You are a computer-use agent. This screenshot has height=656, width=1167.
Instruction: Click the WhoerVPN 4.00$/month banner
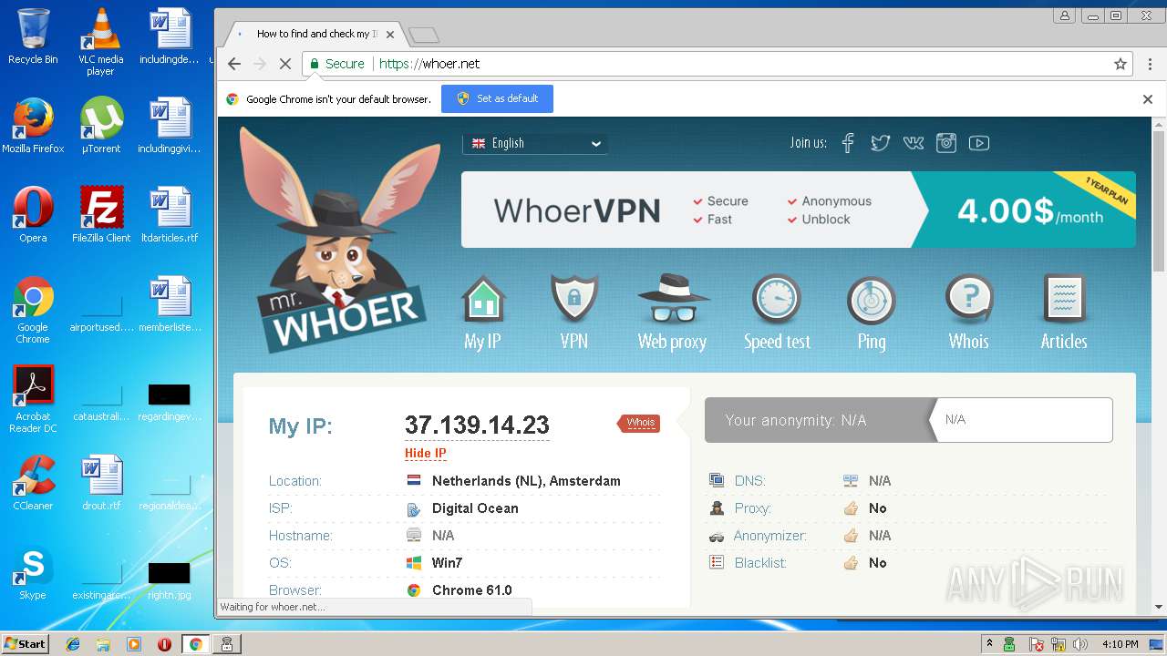[799, 210]
